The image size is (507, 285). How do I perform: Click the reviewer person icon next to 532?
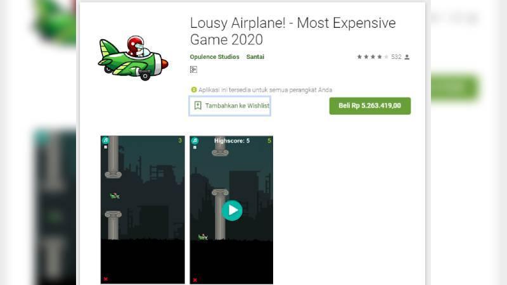407,57
